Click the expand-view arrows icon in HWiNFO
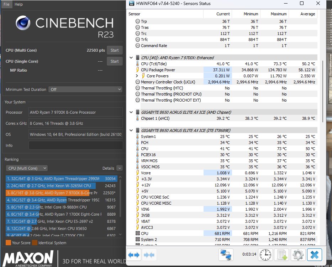 (134, 255)
